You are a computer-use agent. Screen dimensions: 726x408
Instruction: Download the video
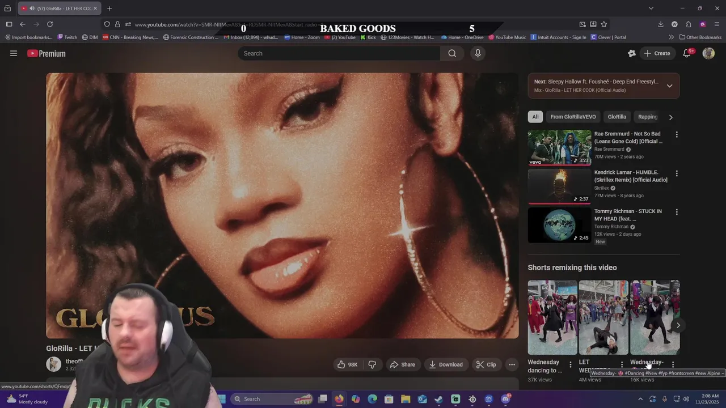[x=445, y=364]
